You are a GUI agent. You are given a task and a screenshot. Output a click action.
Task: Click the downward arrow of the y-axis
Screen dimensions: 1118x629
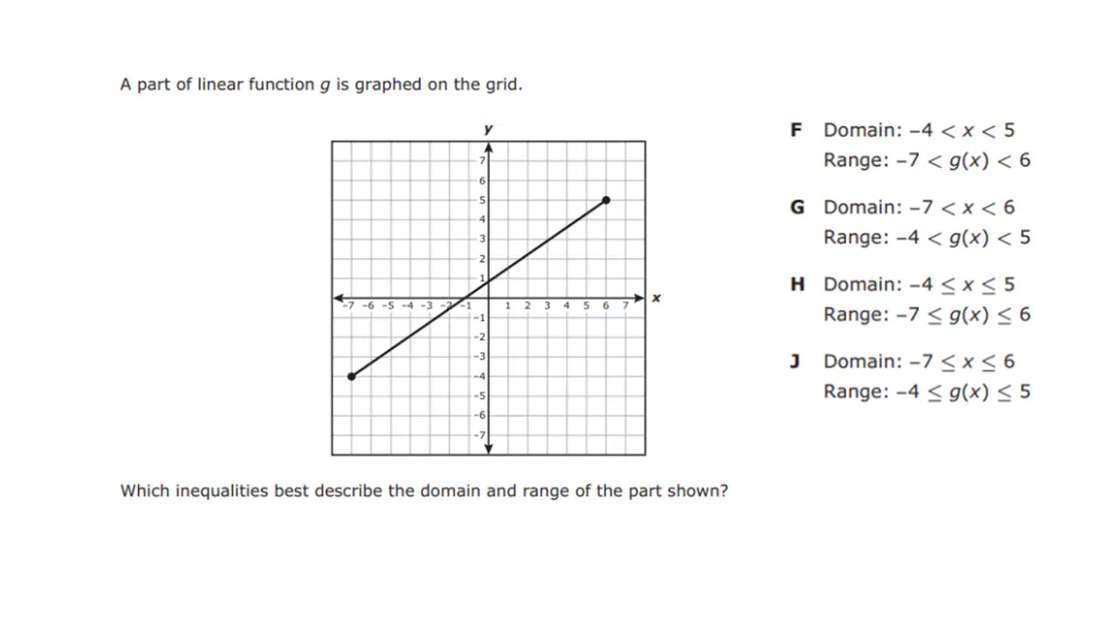coord(488,449)
